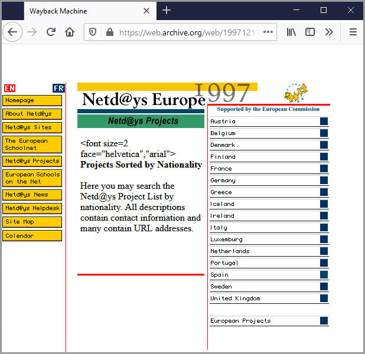Open The European Schoolnet button
Viewport: 365px width, 354px height.
32,145
